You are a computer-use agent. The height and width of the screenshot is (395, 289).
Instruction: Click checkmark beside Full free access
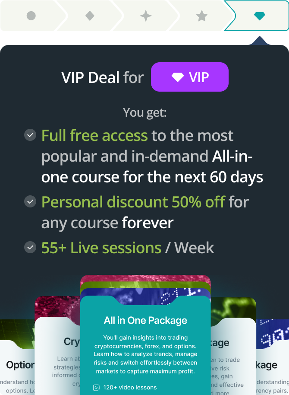coord(30,135)
